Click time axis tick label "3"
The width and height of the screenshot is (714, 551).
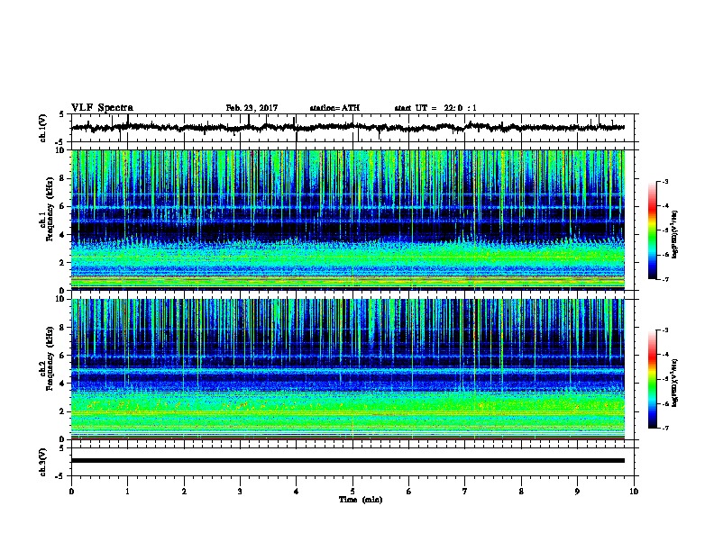point(240,492)
